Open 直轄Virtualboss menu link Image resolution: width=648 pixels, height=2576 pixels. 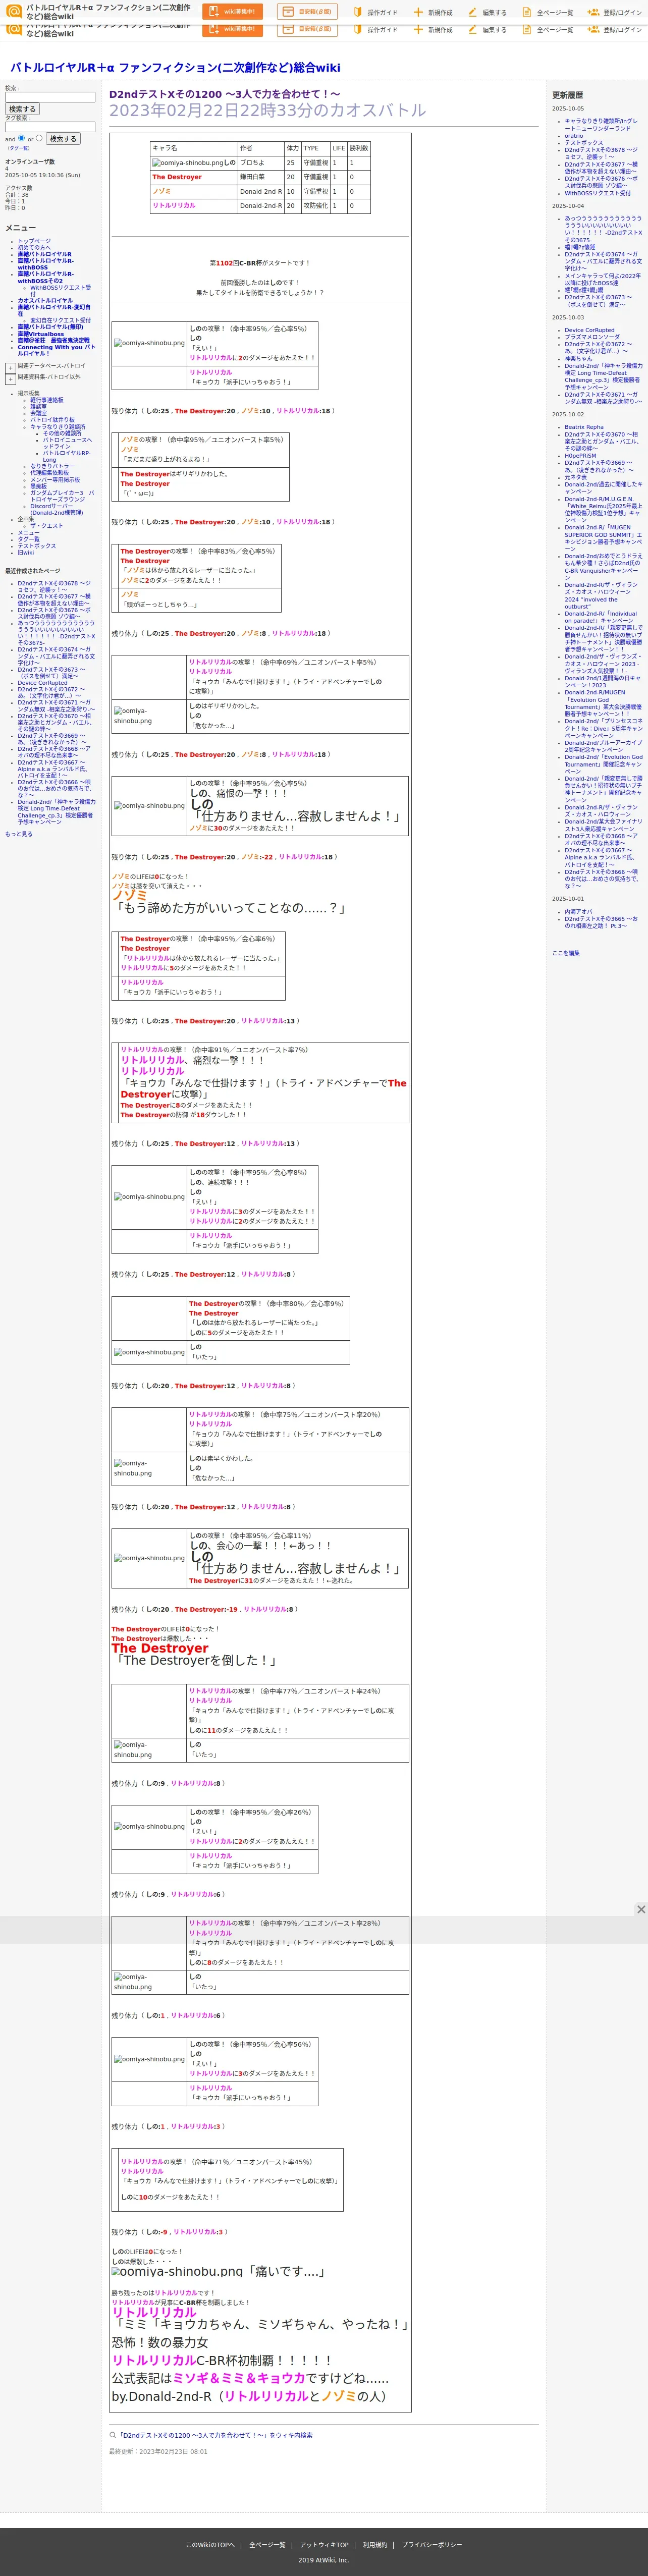tap(40, 333)
